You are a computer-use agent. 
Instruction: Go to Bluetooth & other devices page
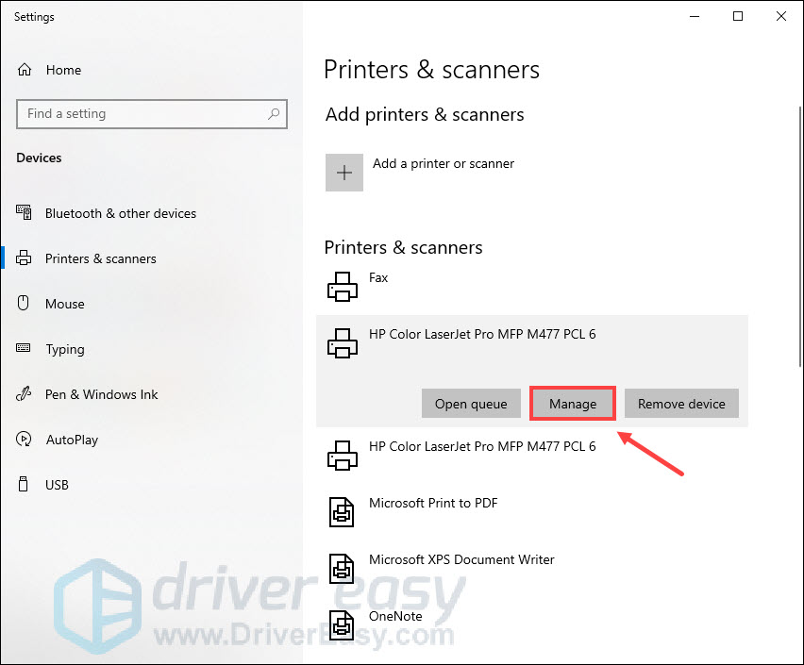[x=120, y=213]
